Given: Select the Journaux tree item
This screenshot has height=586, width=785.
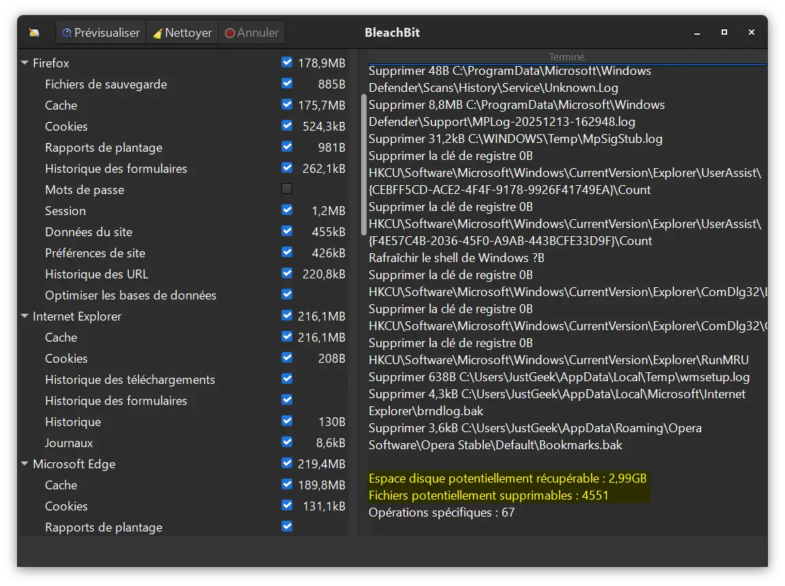Looking at the screenshot, I should coord(69,443).
